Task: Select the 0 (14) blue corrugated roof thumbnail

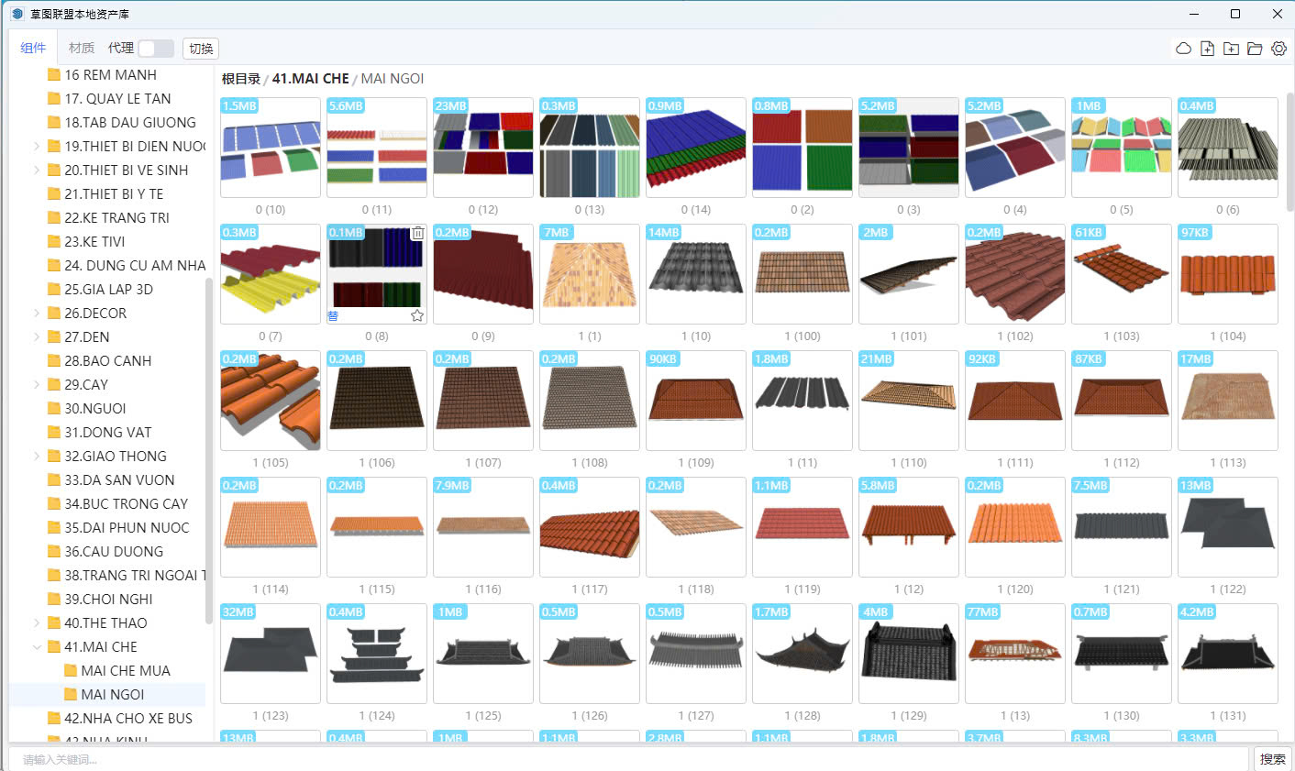Action: [x=696, y=148]
